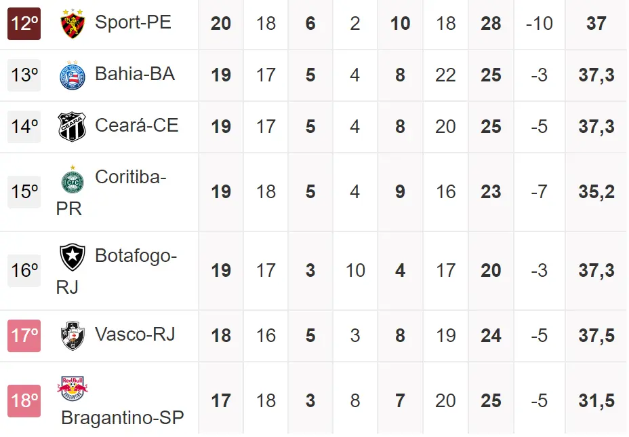Select the Bragantino-SP team name
Screen dimensions: 629x437
click(122, 418)
